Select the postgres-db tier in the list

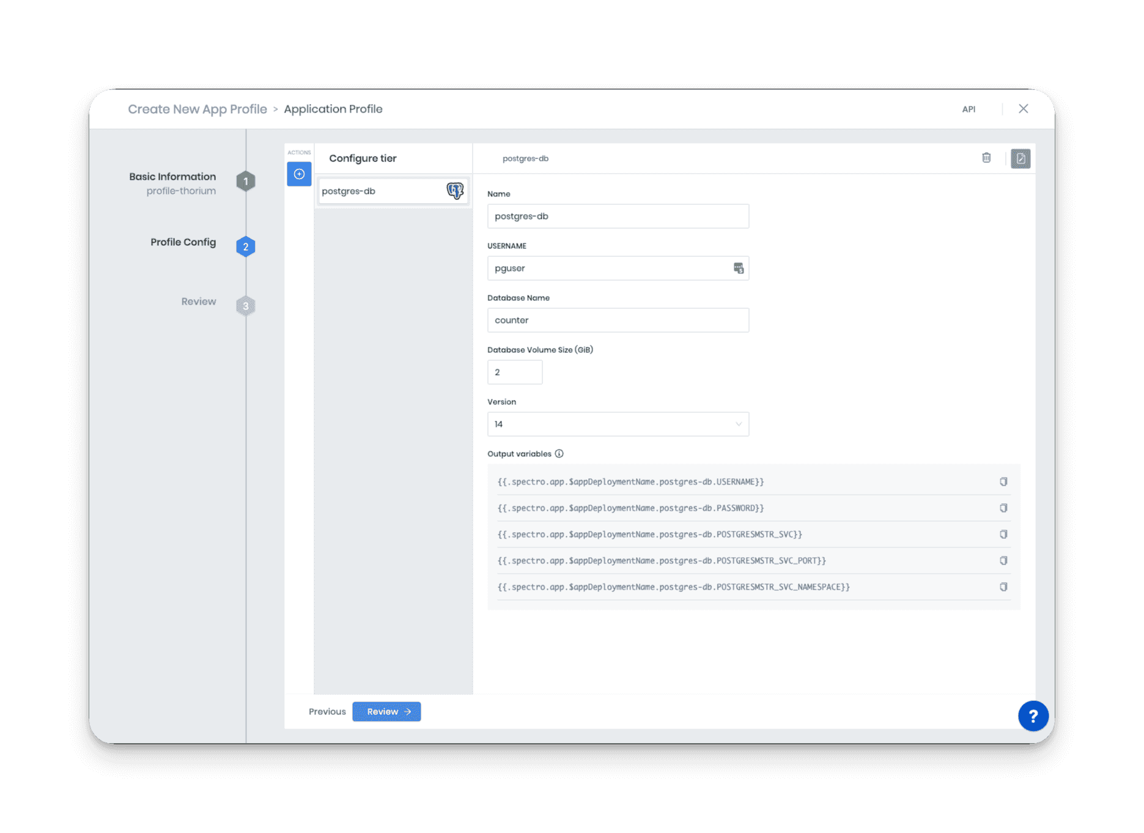point(393,191)
